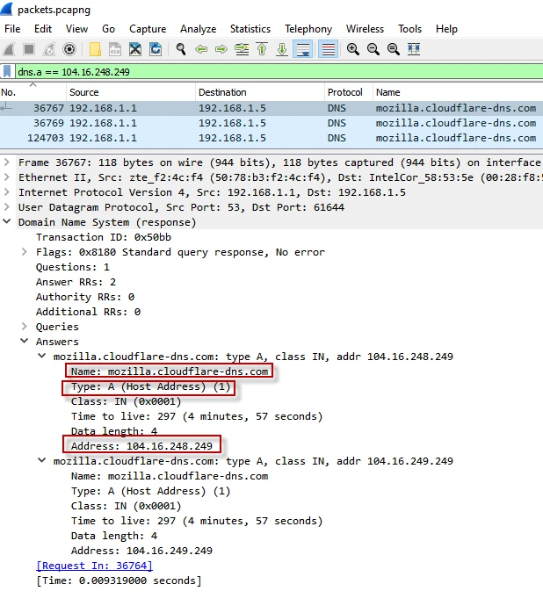543x613 pixels.
Task: Toggle packet list colorization
Action: (328, 49)
